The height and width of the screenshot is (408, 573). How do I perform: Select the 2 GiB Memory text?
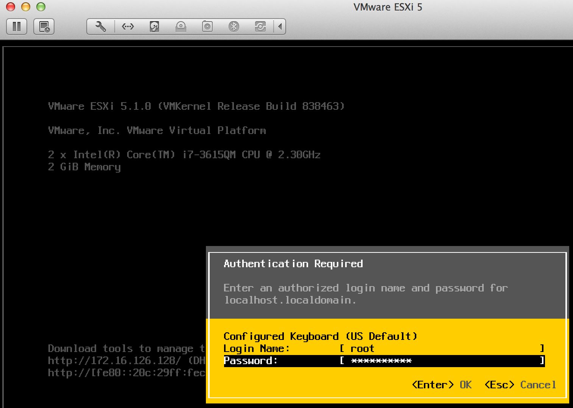point(84,167)
